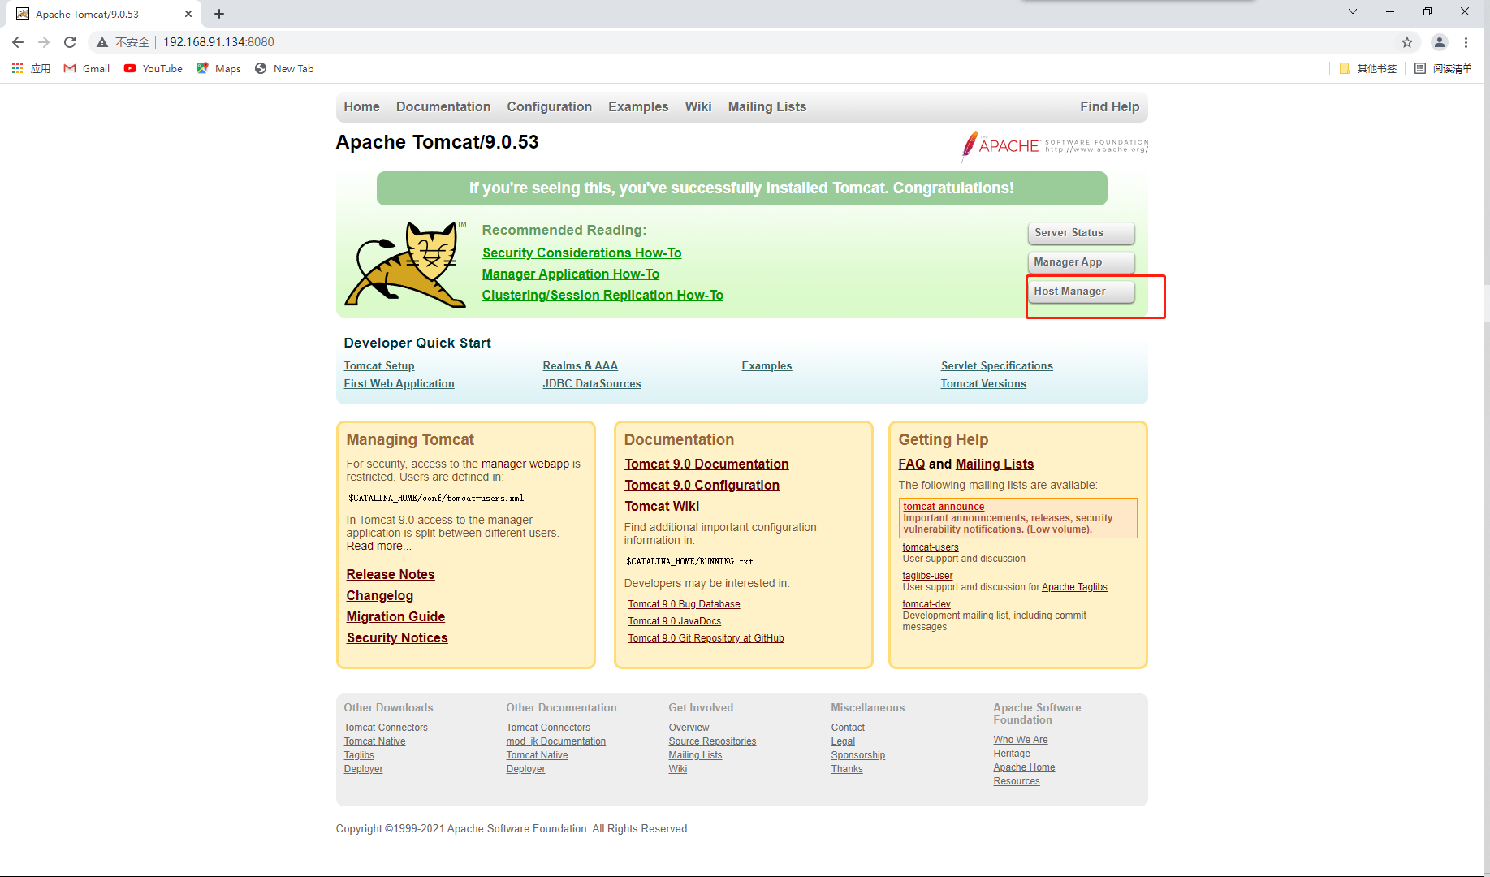
Task: Click the Apache Software Foundation logo
Action: pyautogui.click(x=1055, y=146)
